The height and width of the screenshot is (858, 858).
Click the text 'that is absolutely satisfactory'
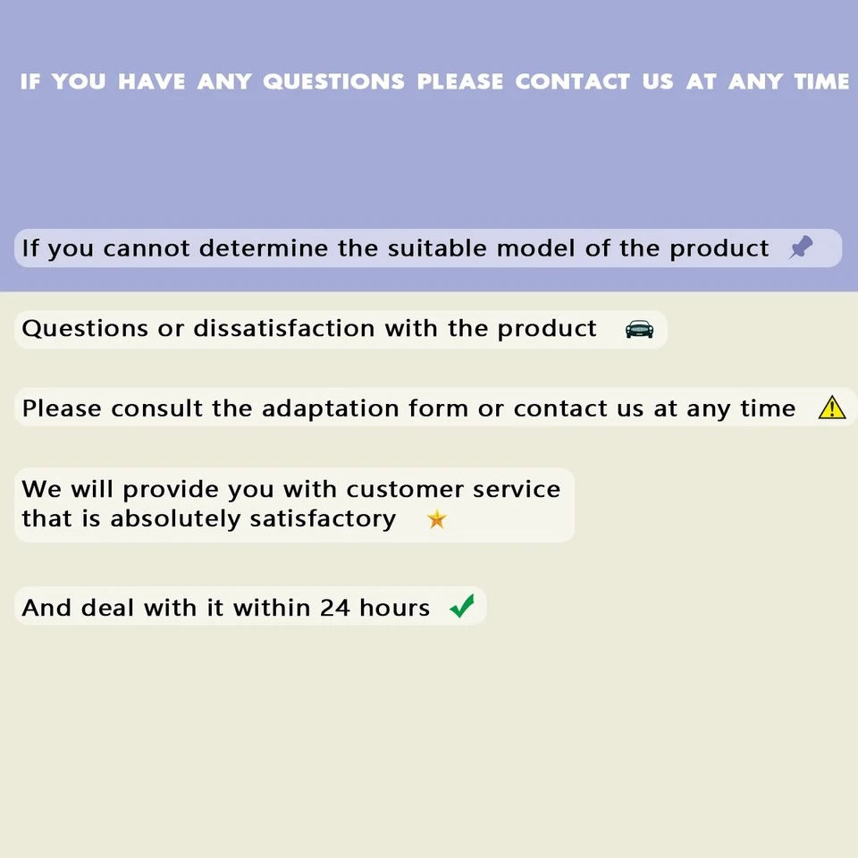pyautogui.click(x=209, y=518)
